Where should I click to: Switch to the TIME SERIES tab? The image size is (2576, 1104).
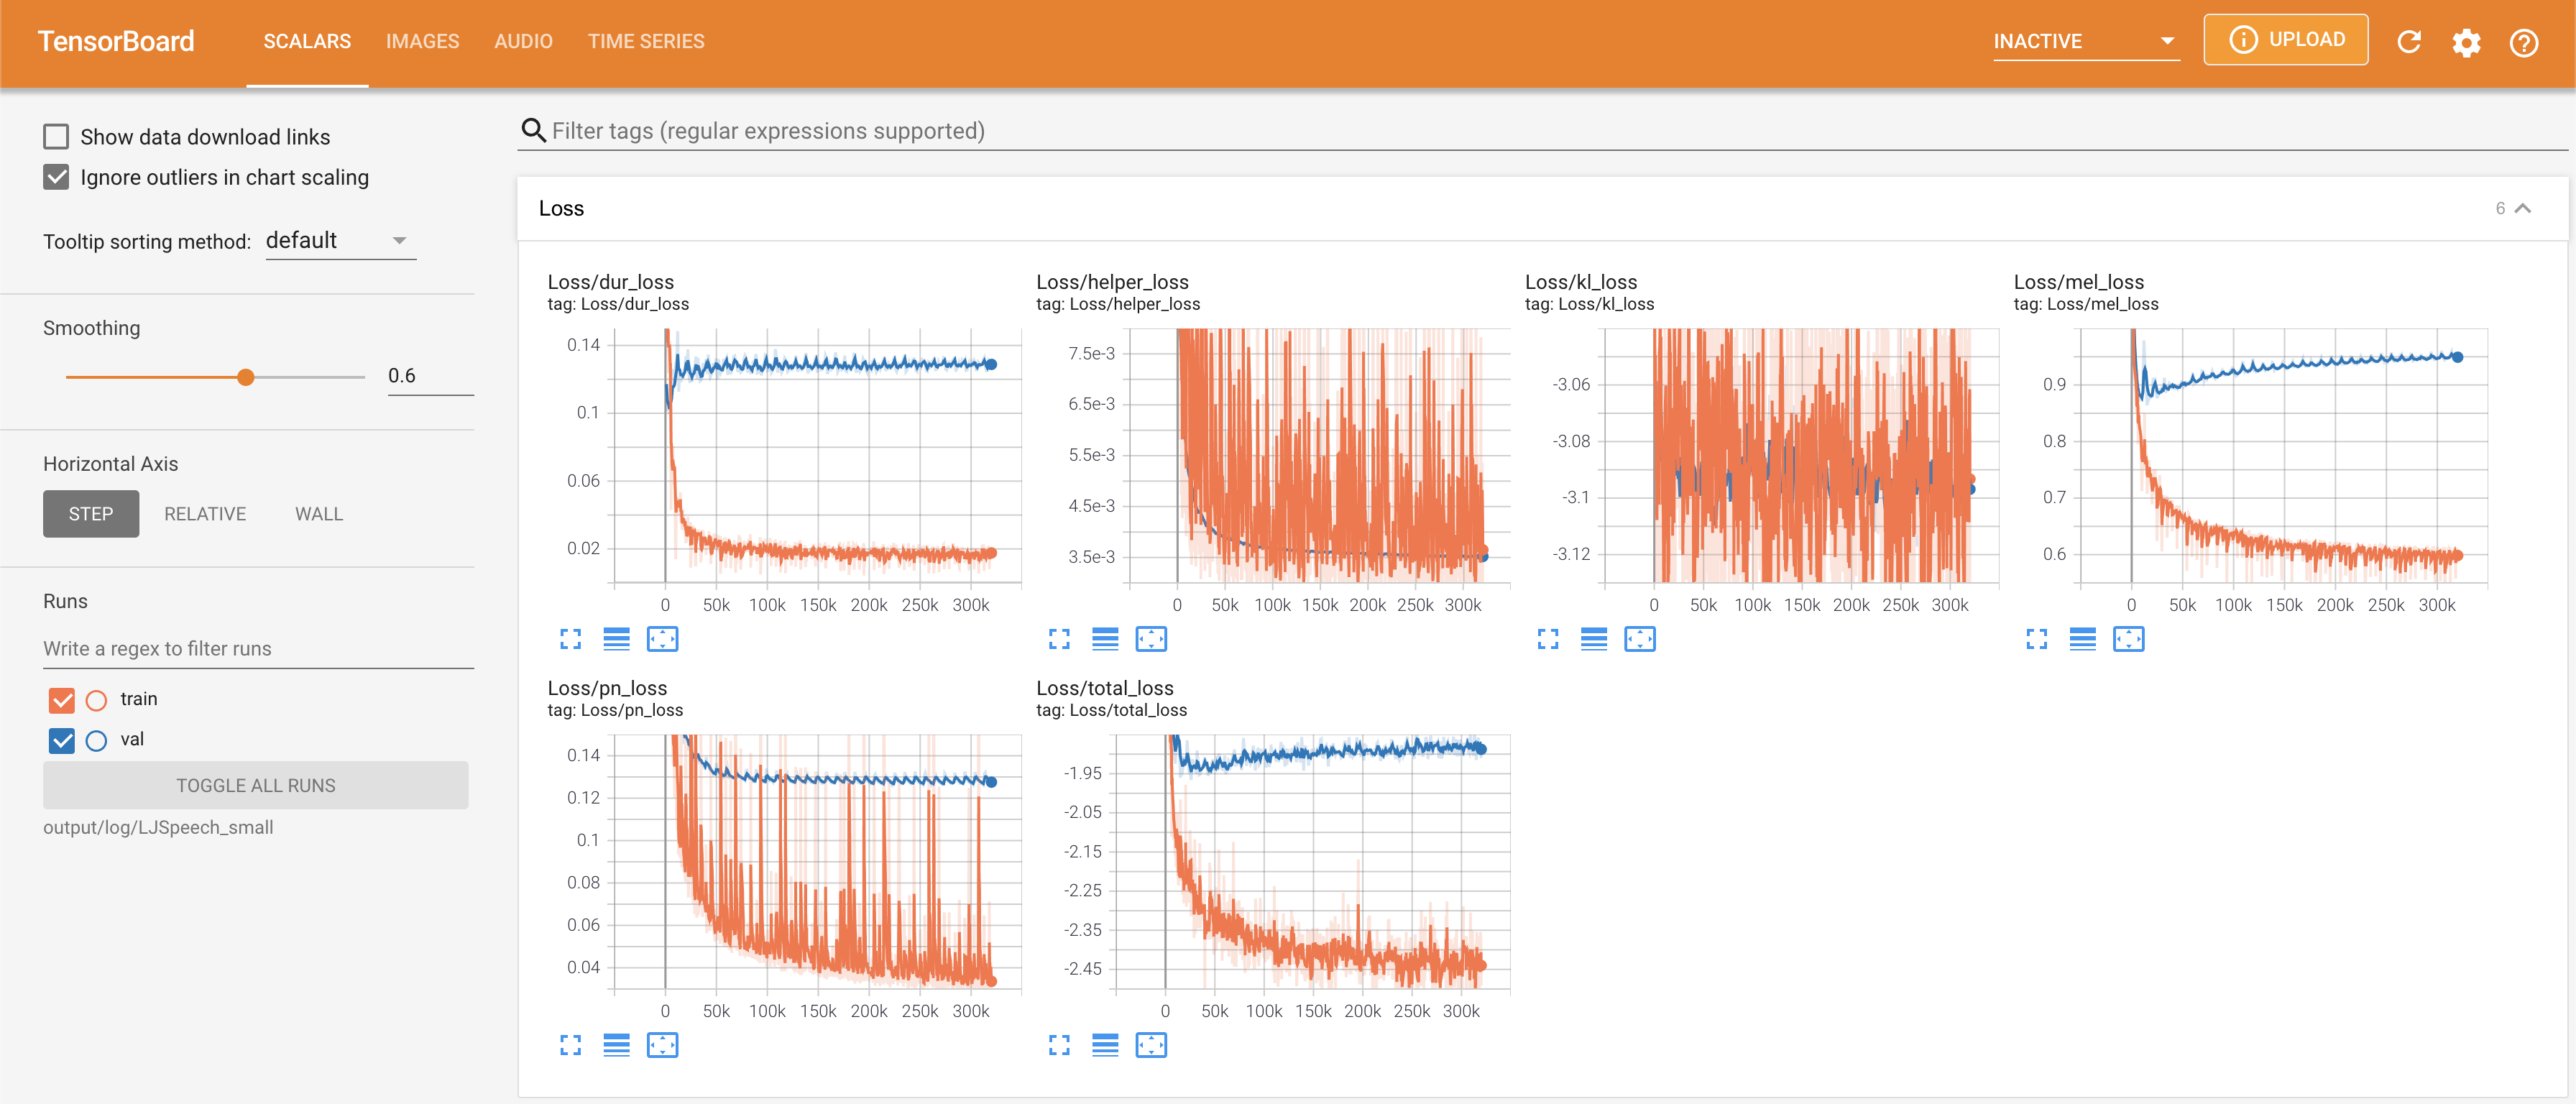tap(645, 42)
